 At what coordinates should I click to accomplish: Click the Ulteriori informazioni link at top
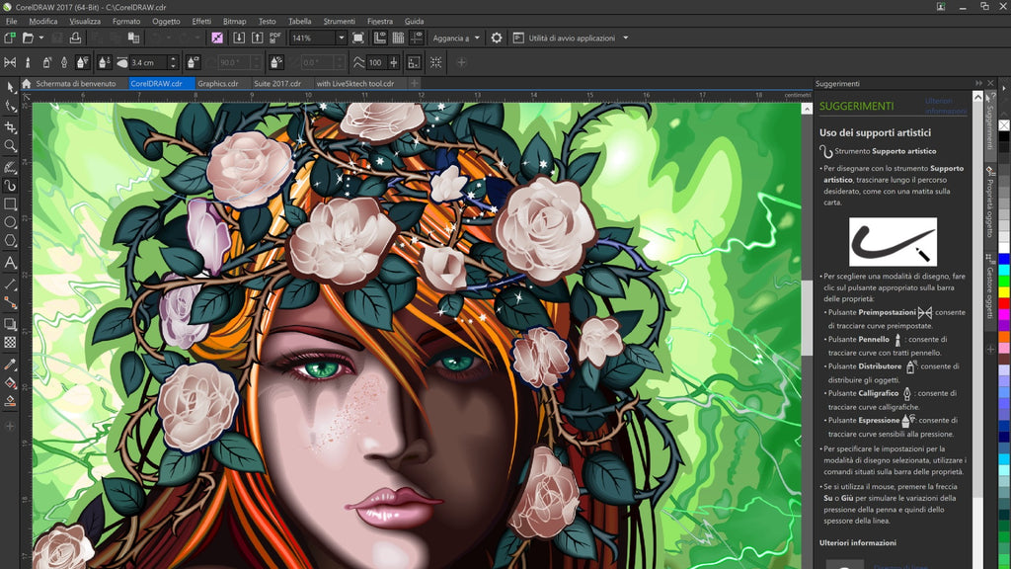[945, 106]
